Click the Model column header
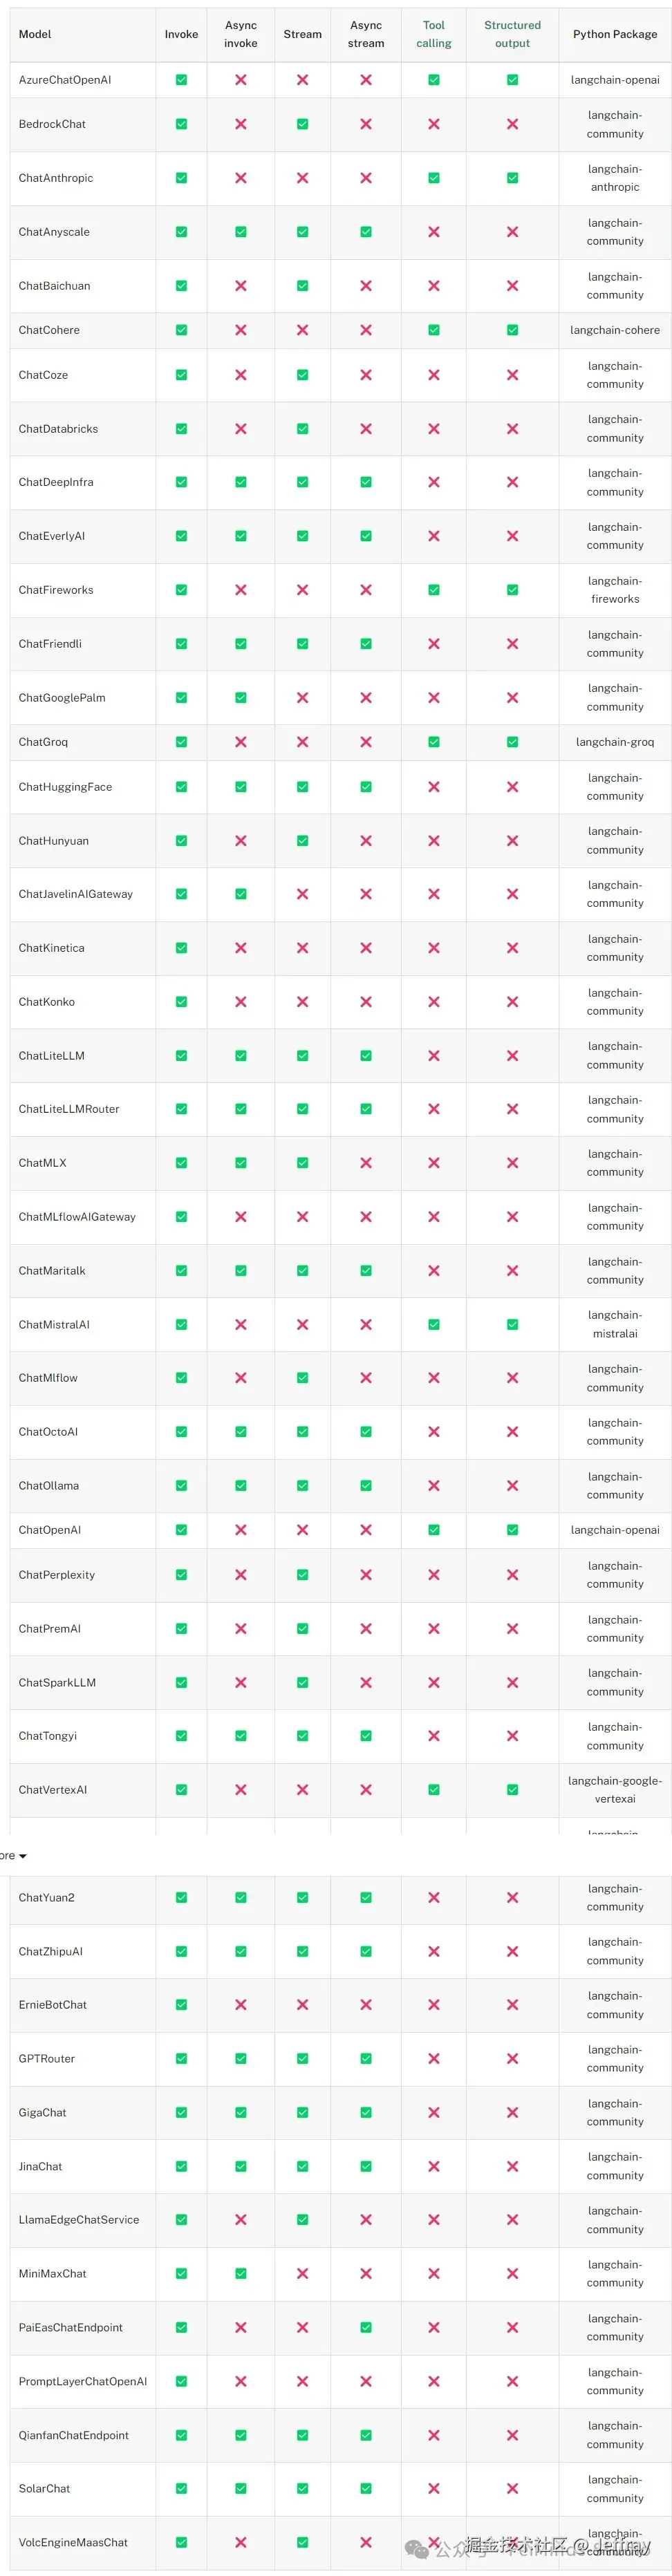The image size is (672, 2576). tap(35, 34)
